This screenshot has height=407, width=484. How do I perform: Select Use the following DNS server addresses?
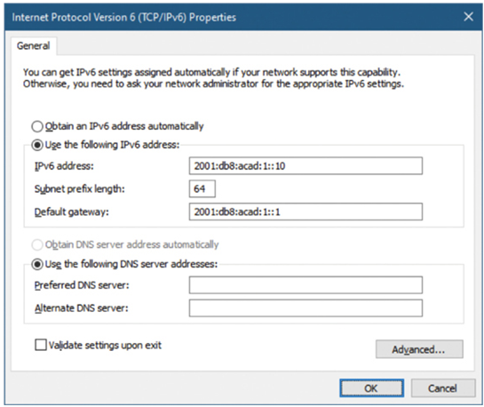point(37,264)
